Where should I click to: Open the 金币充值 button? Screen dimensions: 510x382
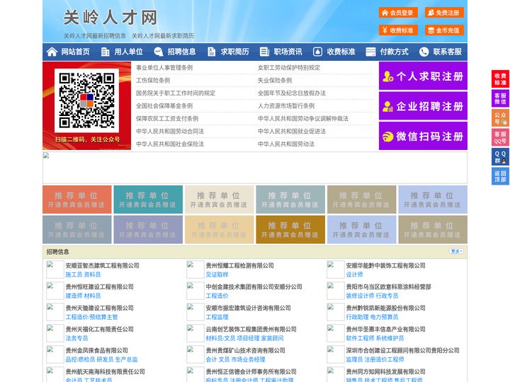click(444, 30)
